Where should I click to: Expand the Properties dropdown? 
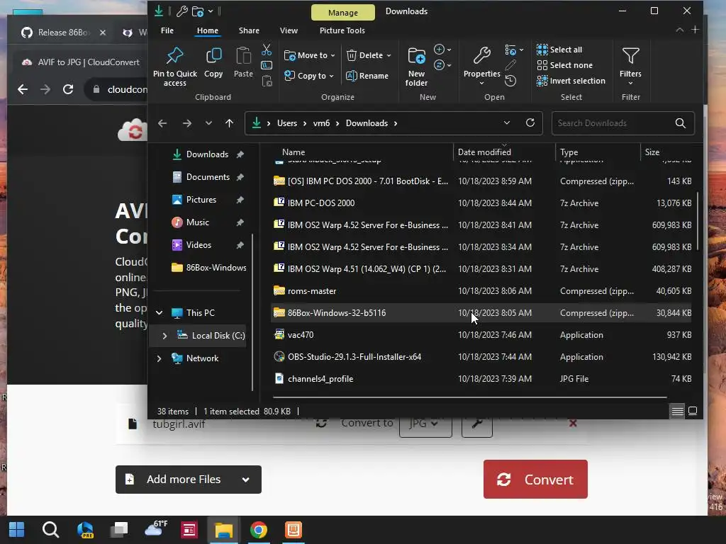[481, 84]
